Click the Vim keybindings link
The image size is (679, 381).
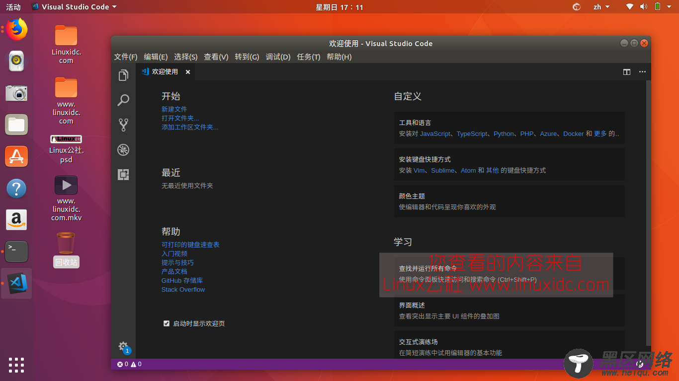(x=419, y=171)
